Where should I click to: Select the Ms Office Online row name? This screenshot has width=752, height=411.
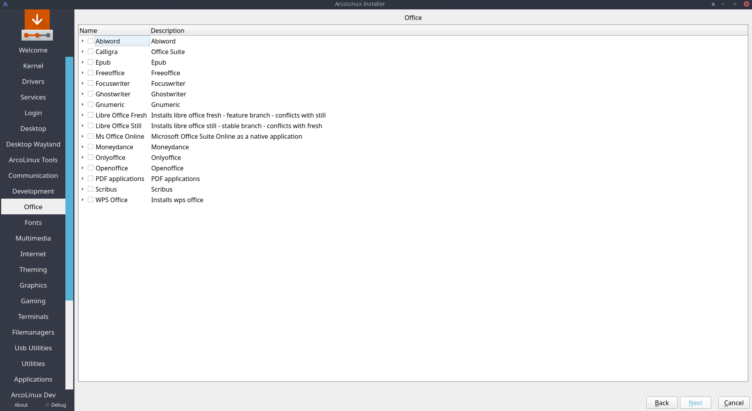[120, 136]
